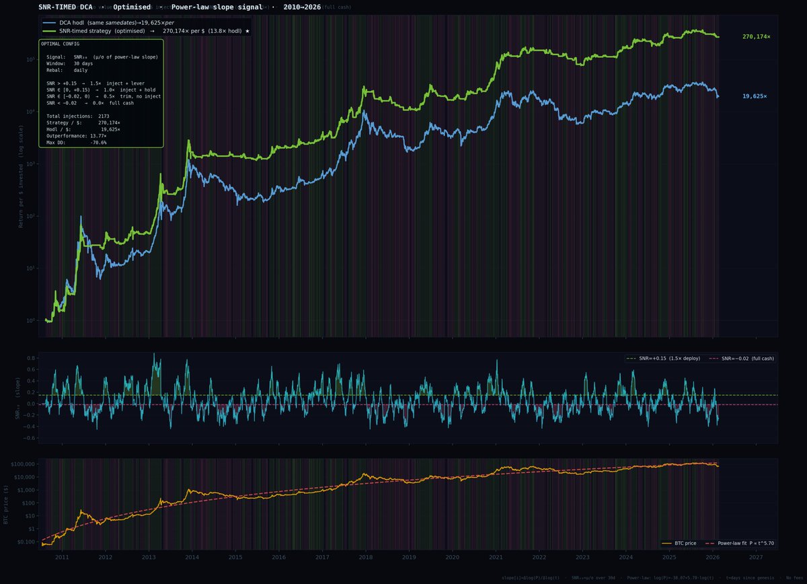Click 'Rebal: daily' config row

[67, 70]
